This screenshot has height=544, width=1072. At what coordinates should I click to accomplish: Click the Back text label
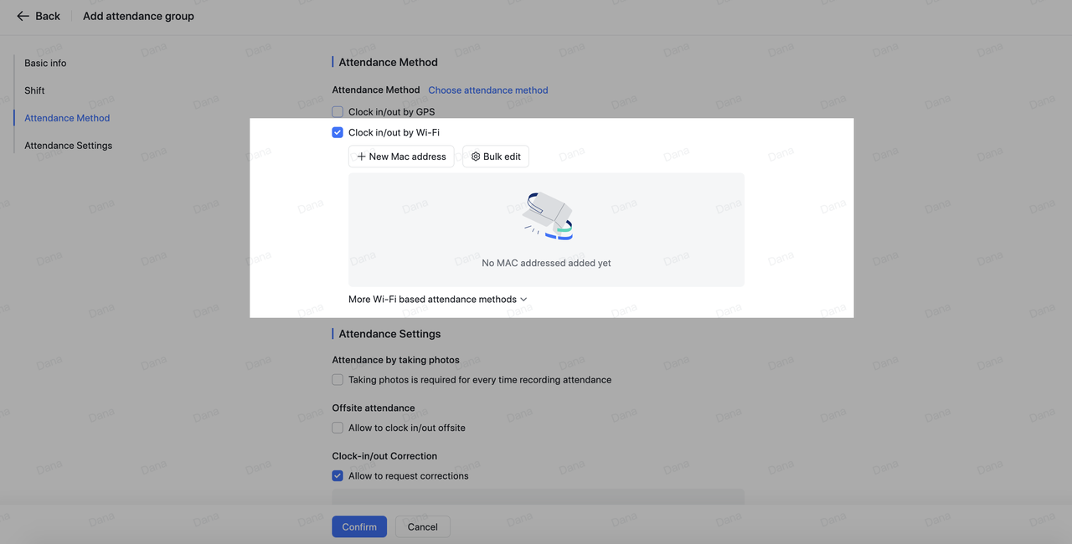(48, 16)
